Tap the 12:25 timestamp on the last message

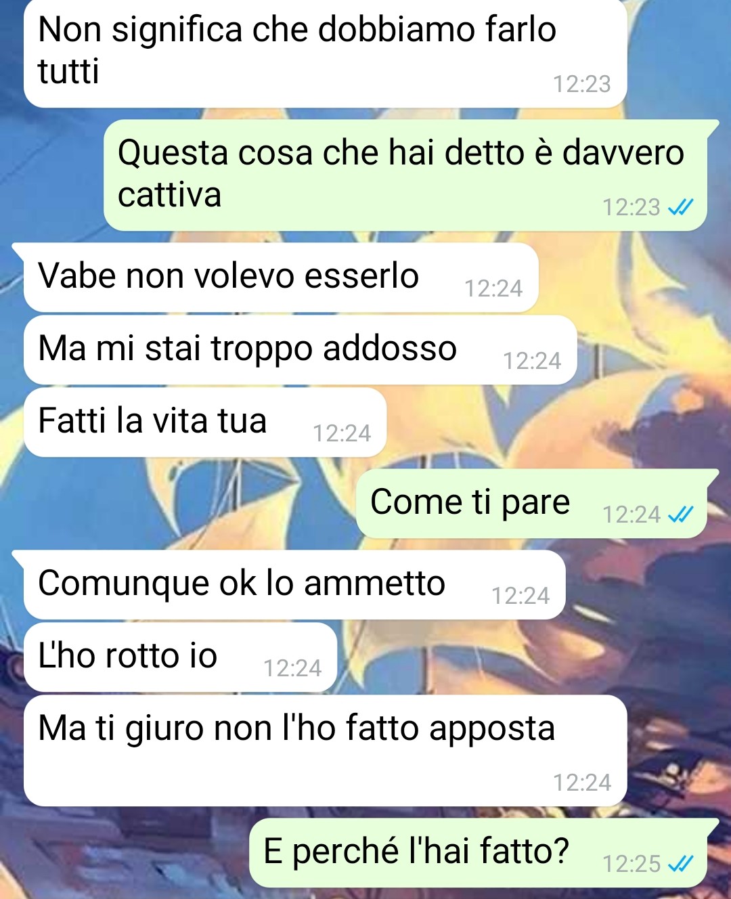click(x=632, y=864)
